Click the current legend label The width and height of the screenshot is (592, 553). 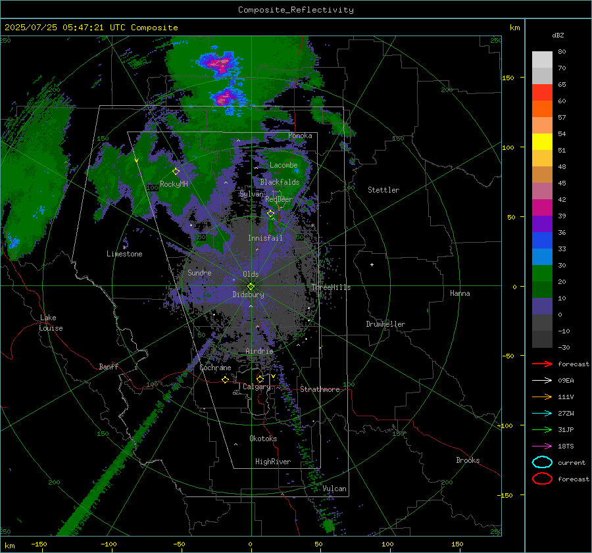571,462
